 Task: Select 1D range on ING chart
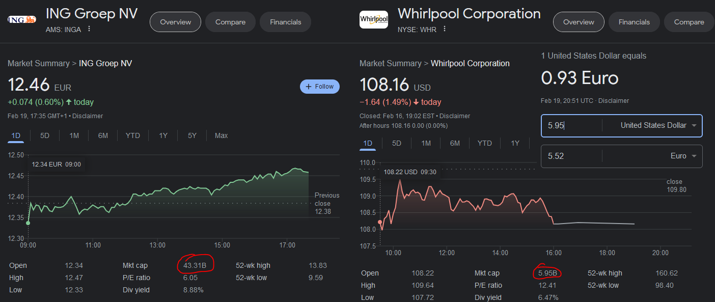(x=16, y=135)
